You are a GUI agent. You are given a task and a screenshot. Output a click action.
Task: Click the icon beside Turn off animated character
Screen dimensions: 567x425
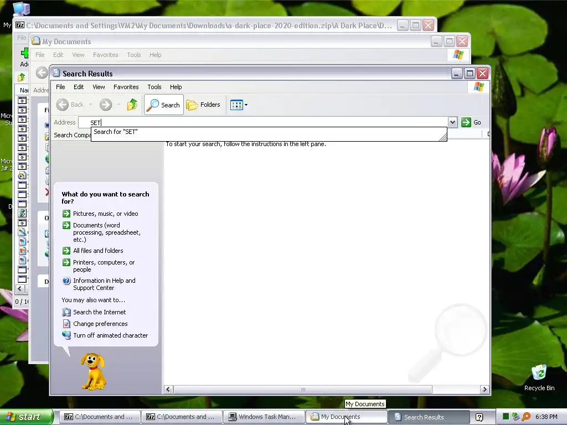(66, 335)
